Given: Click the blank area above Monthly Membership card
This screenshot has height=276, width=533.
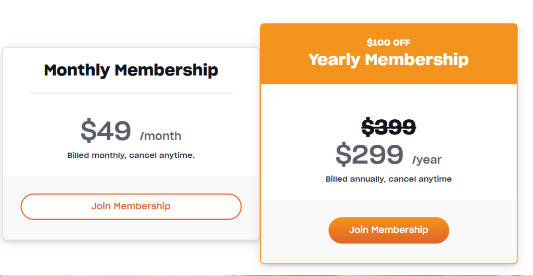Looking at the screenshot, I should pyautogui.click(x=131, y=23).
